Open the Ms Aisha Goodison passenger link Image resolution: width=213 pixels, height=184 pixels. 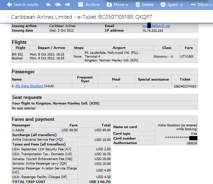[x=29, y=86]
